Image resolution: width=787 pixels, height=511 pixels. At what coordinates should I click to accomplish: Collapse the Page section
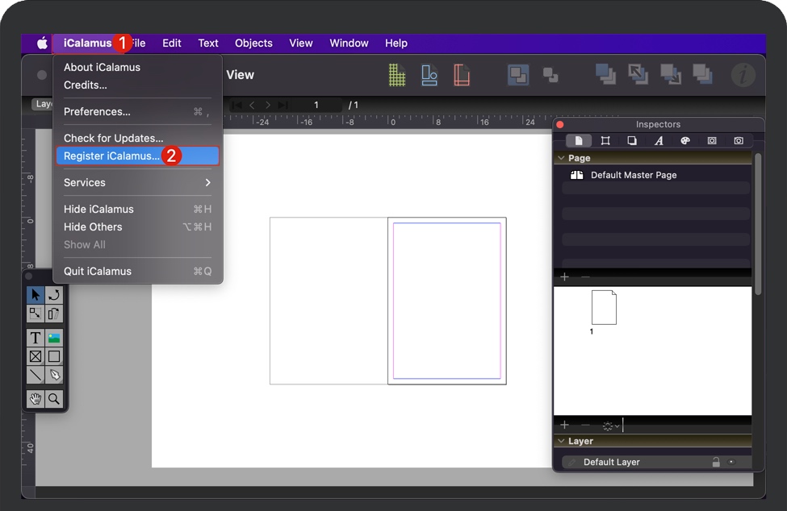point(561,158)
